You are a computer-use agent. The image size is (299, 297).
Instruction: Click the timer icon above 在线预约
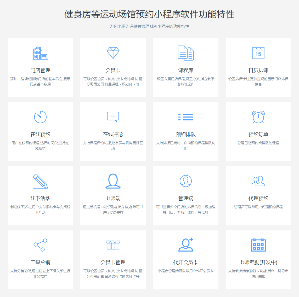coord(40,117)
